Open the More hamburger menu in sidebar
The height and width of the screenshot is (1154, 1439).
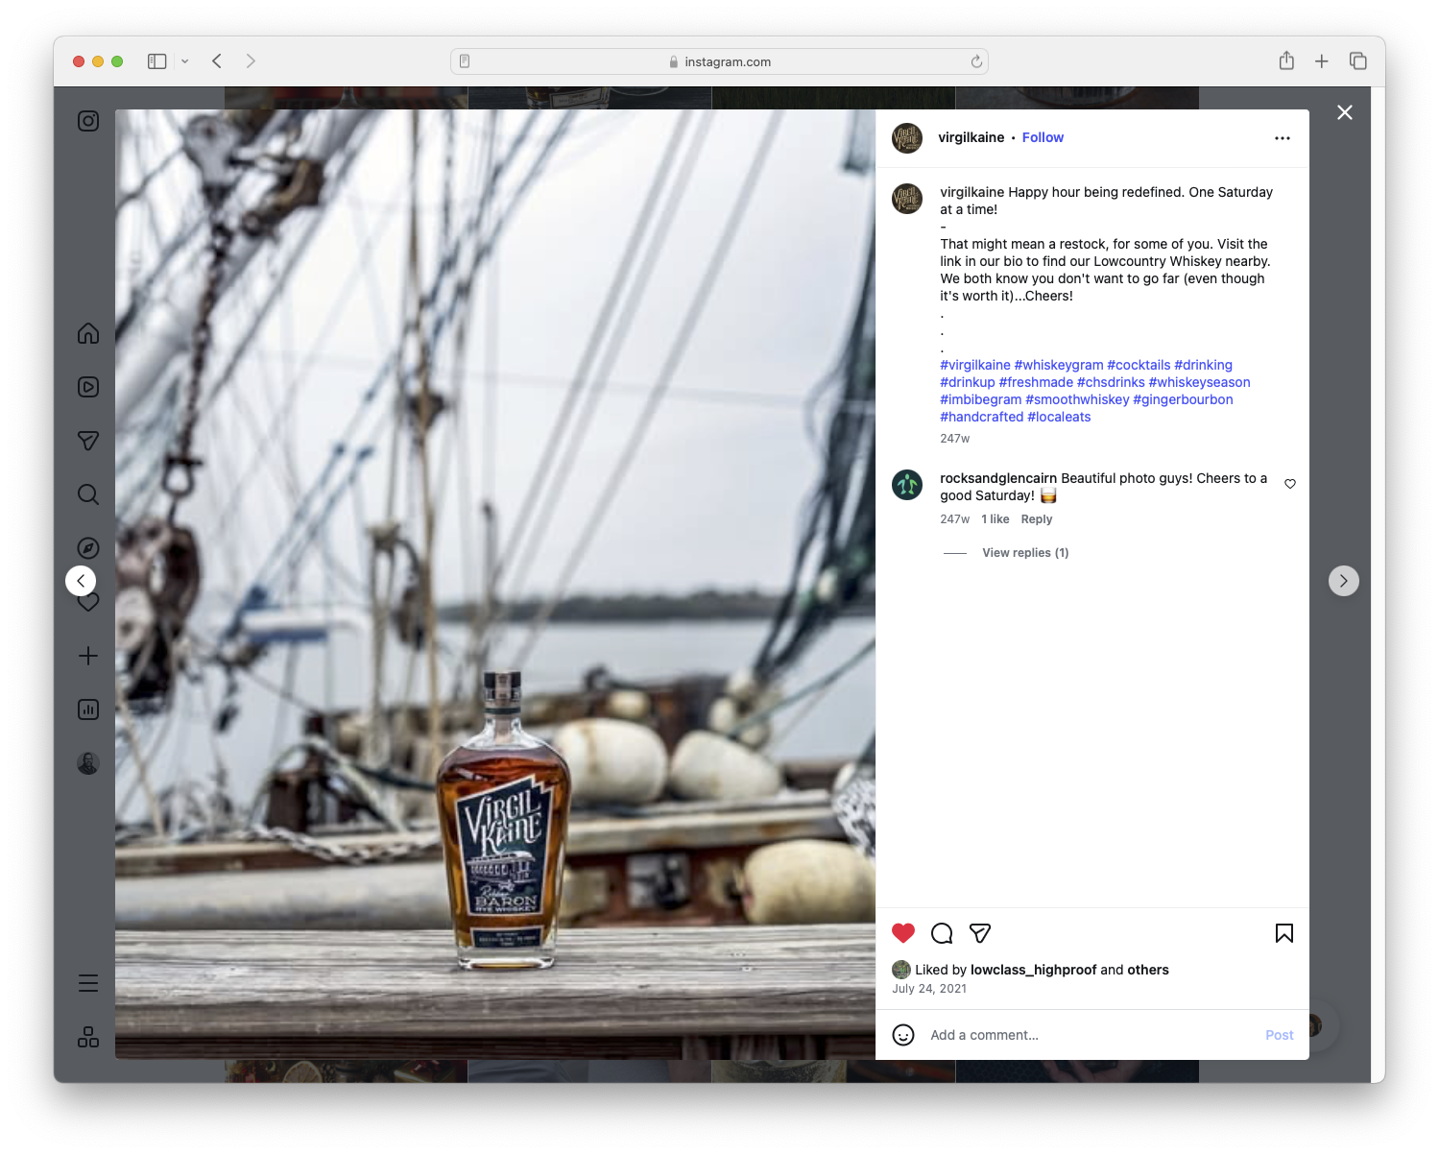point(88,983)
